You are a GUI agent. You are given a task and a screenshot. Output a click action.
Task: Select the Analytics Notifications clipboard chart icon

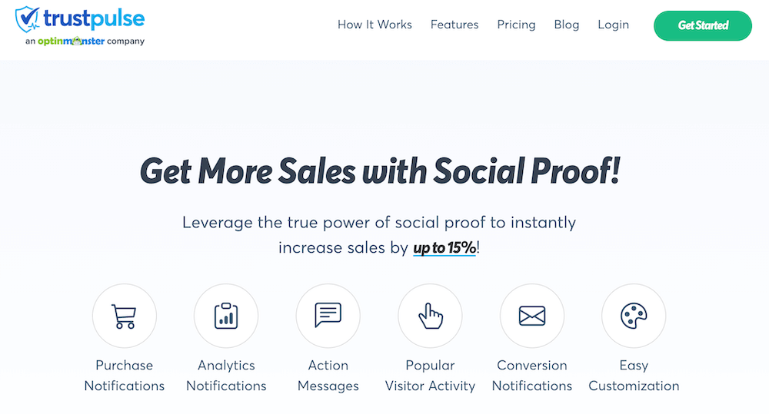point(226,316)
